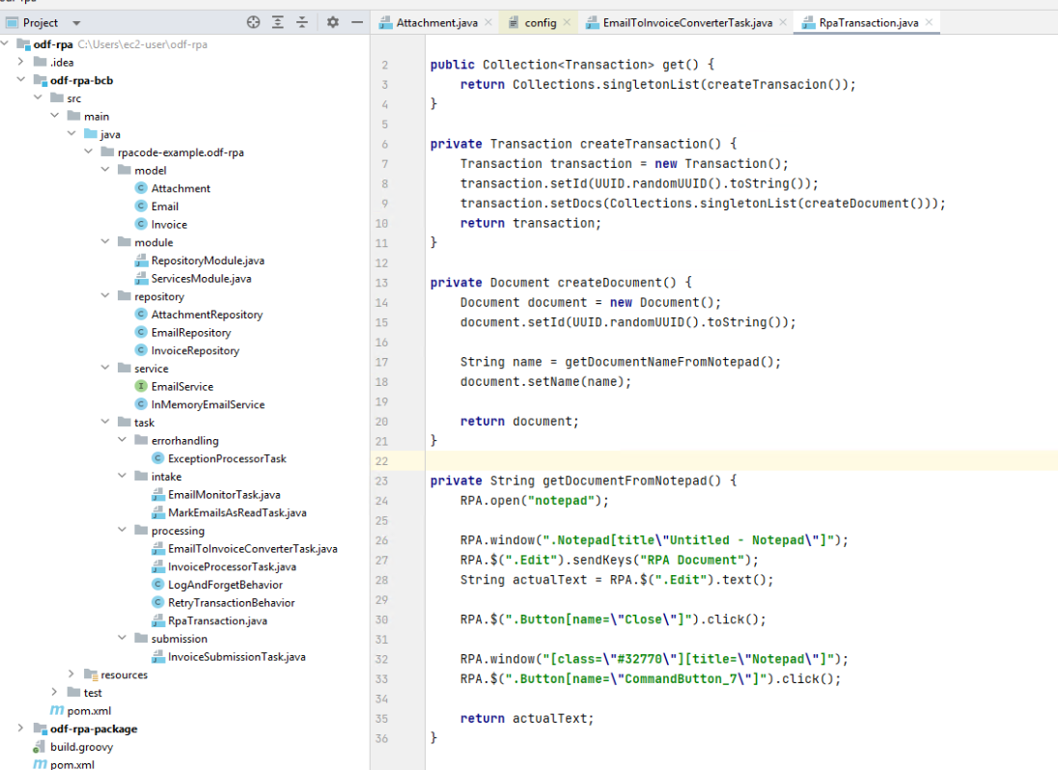Click the build.groovy file icon
The width and height of the screenshot is (1058, 770).
pos(40,747)
